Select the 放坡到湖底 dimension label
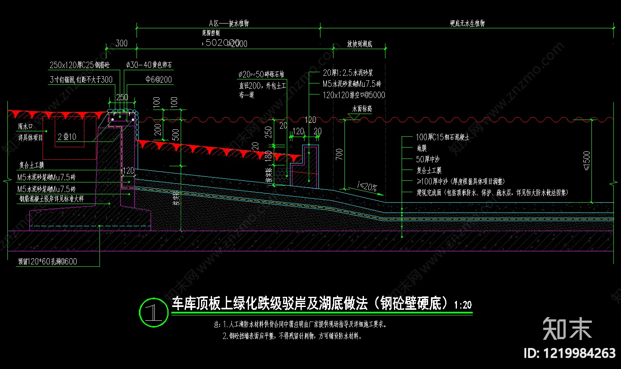Image resolution: width=621 pixels, height=369 pixels. click(359, 44)
